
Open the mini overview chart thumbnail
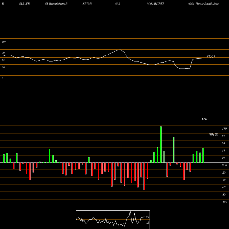click(113, 219)
